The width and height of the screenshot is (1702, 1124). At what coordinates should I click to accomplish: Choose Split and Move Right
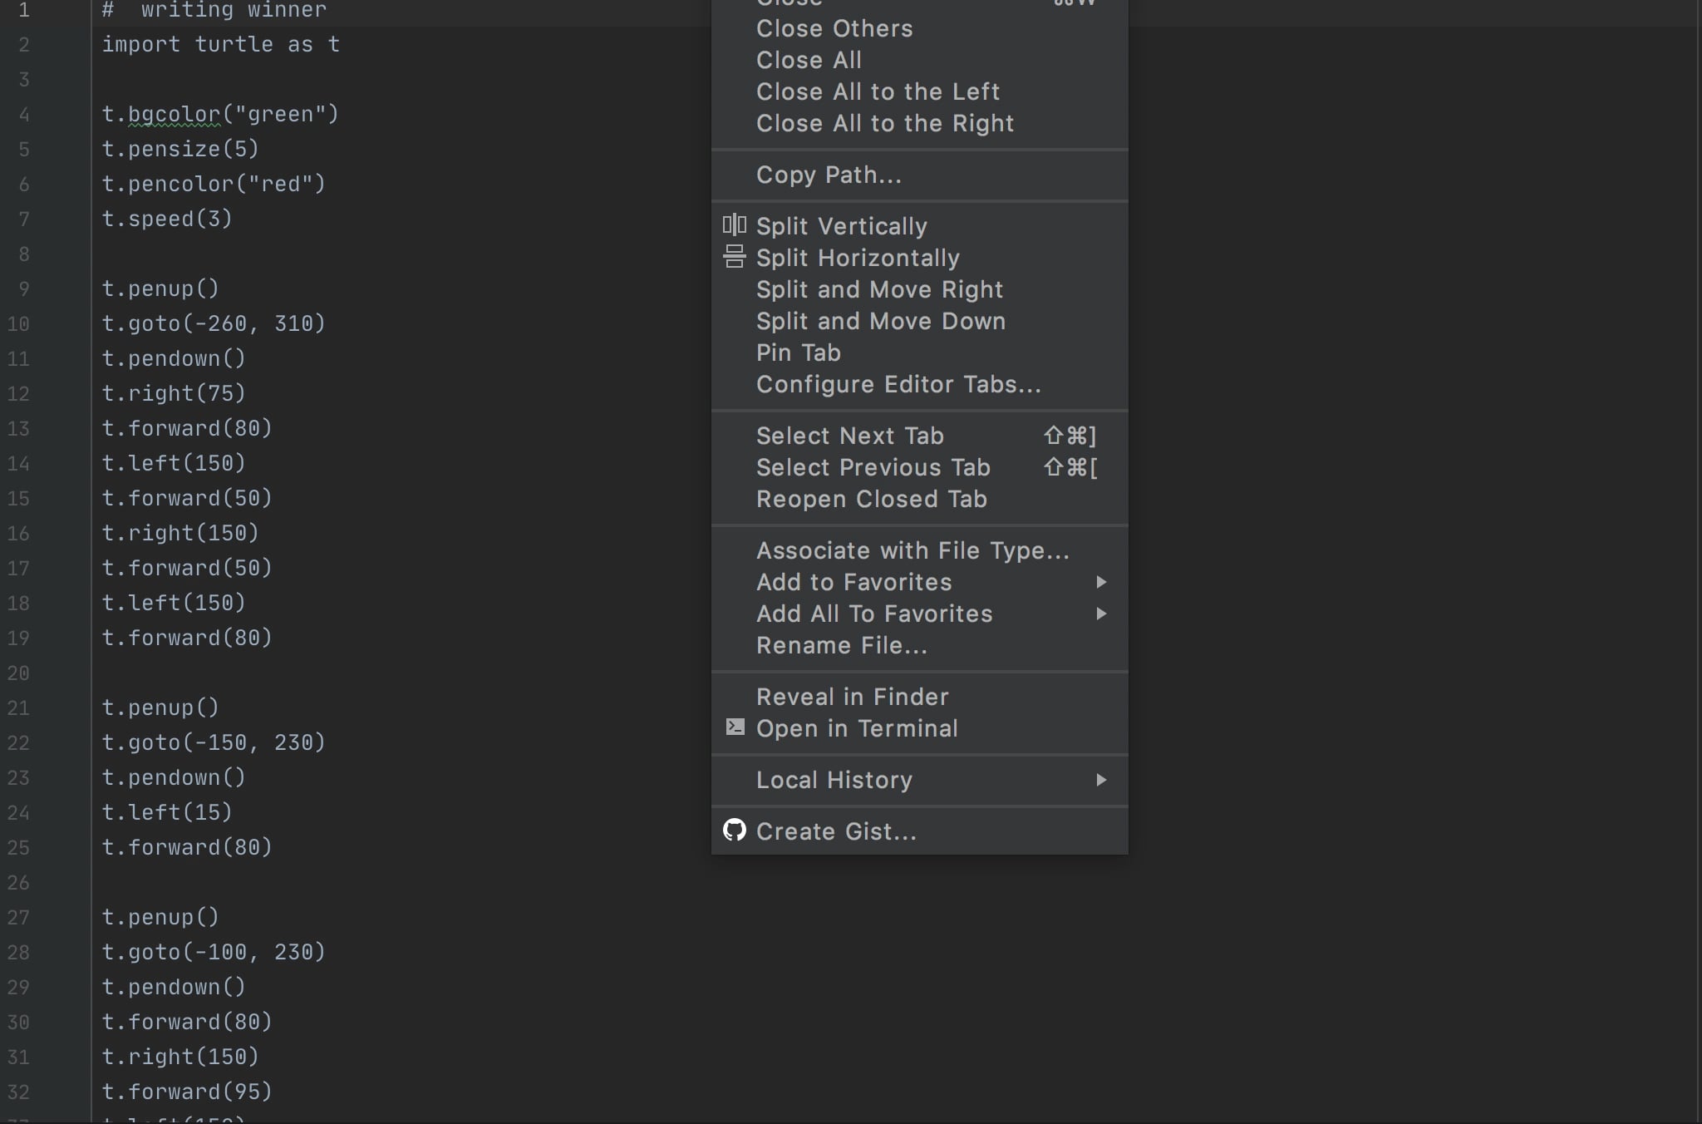pos(920,289)
